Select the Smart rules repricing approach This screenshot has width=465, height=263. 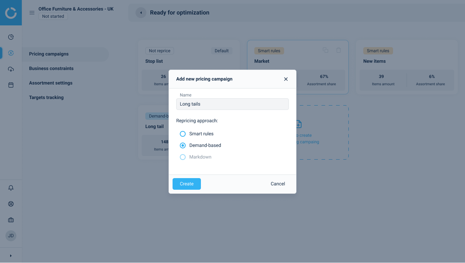click(x=183, y=134)
